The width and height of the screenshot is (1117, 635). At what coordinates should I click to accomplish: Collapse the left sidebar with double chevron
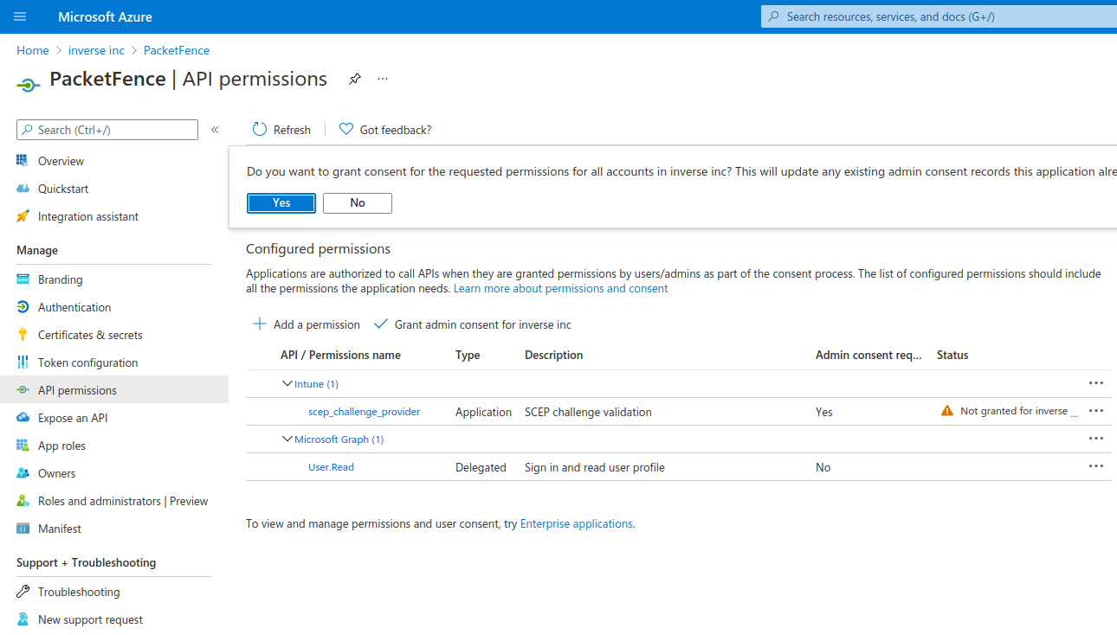click(215, 130)
